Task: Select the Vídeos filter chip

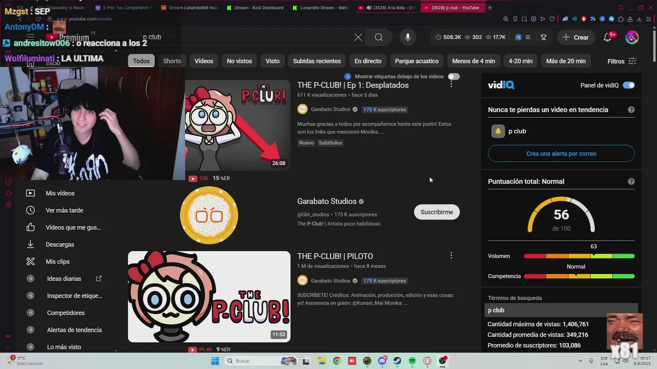Action: (204, 61)
